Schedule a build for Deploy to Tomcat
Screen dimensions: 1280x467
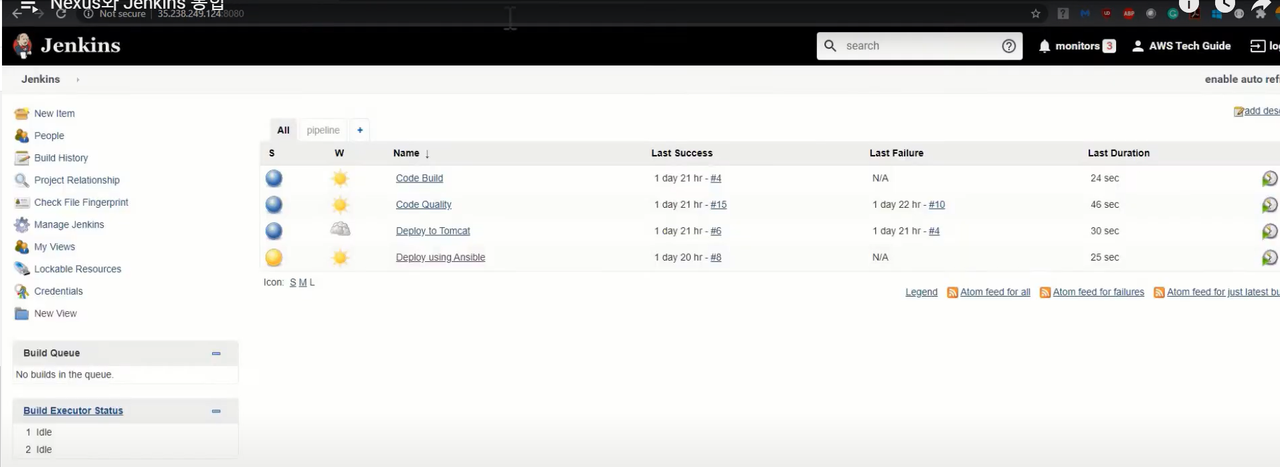(x=1269, y=231)
